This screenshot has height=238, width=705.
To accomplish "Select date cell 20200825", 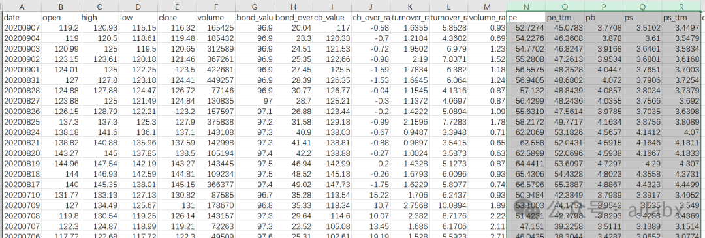I will click(22, 122).
